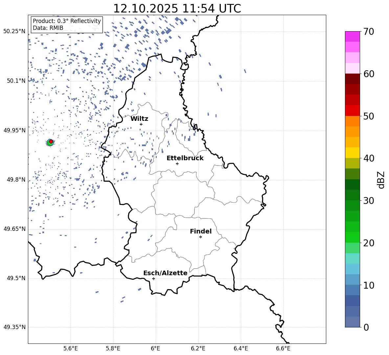The image size is (389, 355).
Task: Click the pale pink colorbar segment above 60
Action: tap(353, 68)
